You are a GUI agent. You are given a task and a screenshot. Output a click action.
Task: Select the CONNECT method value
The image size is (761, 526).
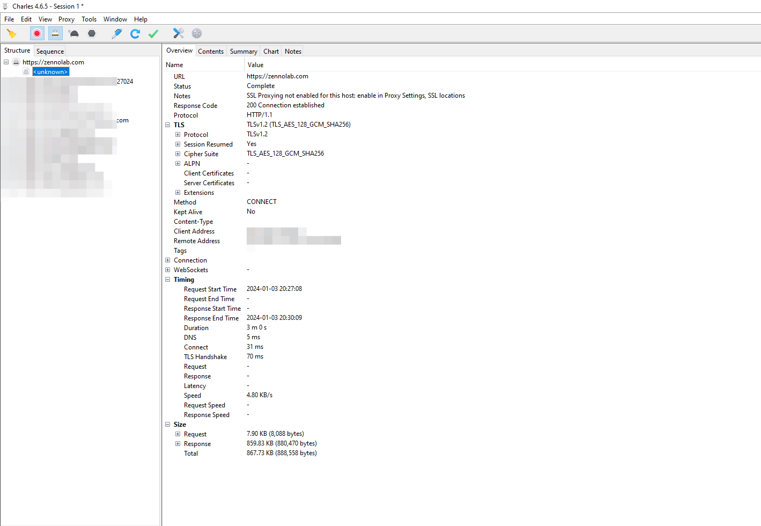pyautogui.click(x=262, y=202)
